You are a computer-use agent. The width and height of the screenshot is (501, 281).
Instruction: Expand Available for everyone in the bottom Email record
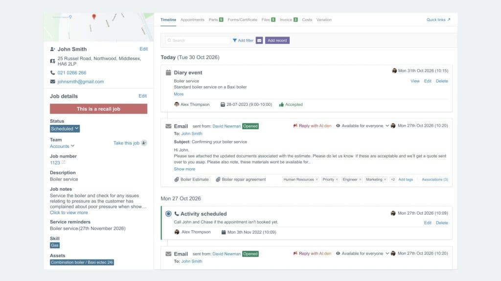(x=387, y=254)
